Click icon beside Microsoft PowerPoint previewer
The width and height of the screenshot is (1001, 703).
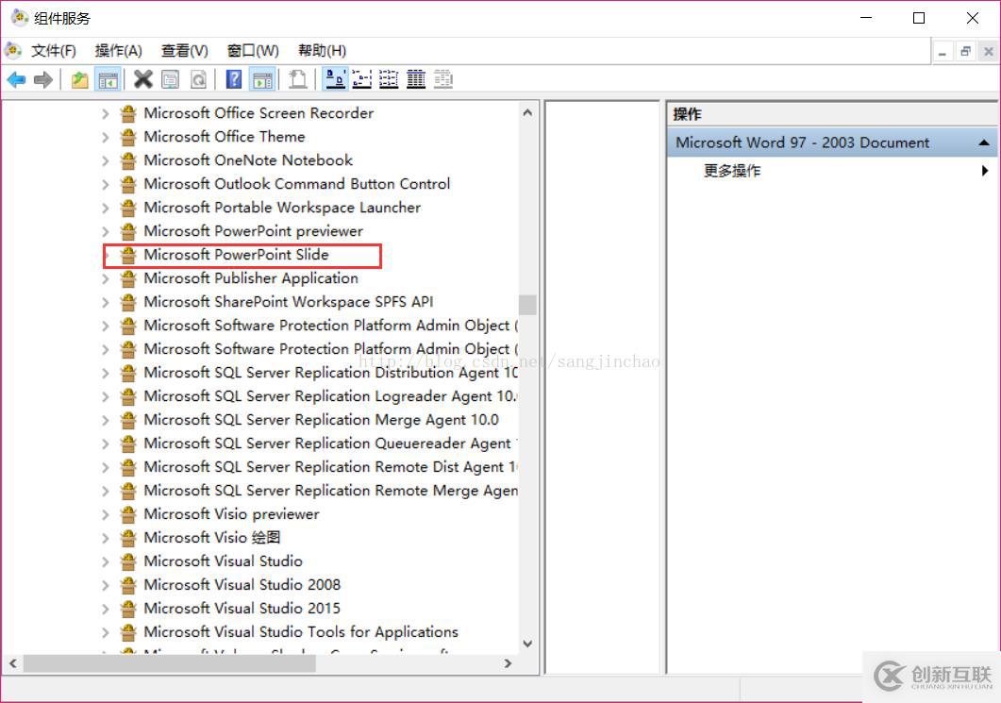[x=128, y=231]
